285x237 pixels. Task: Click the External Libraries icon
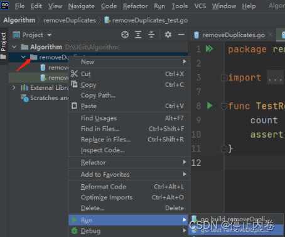(x=24, y=87)
